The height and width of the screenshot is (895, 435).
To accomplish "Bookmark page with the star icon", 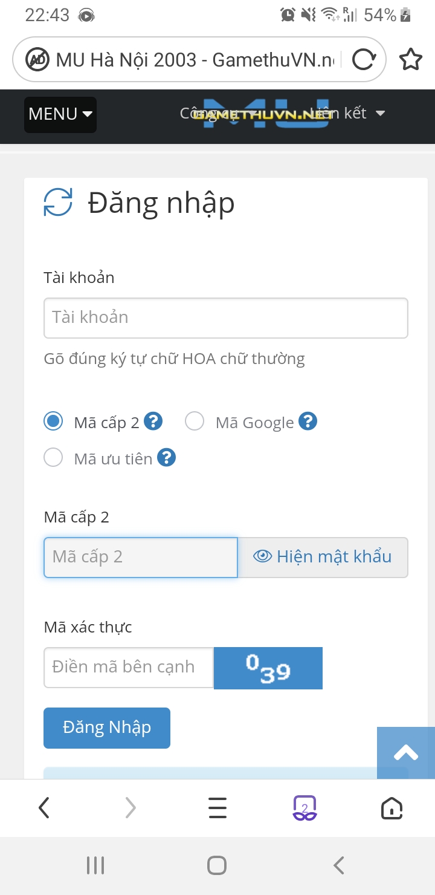I will point(411,59).
